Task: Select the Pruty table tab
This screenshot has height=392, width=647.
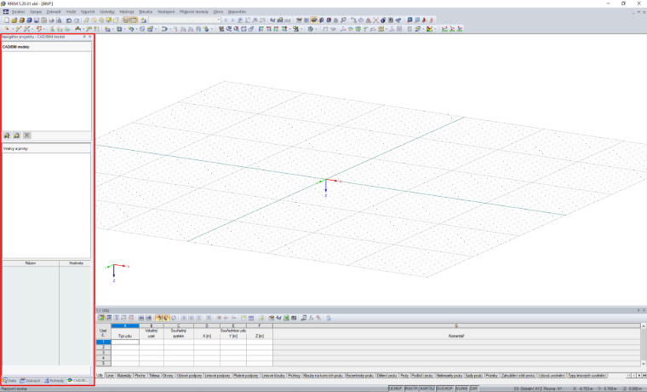Action: tap(404, 376)
